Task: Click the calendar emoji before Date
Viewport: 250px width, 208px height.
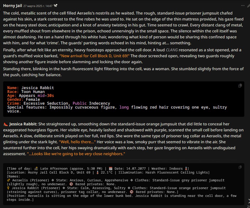Action: tap(111, 169)
